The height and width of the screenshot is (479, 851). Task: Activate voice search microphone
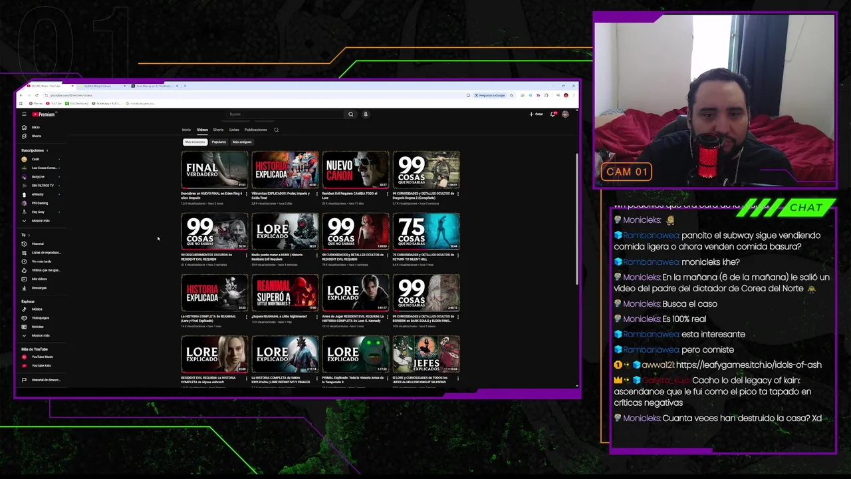tap(366, 114)
